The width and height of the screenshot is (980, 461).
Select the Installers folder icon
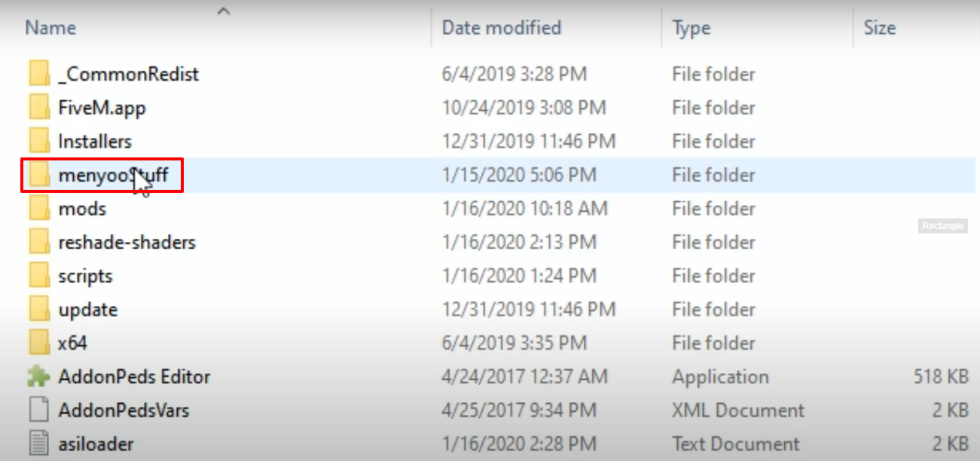pos(39,141)
